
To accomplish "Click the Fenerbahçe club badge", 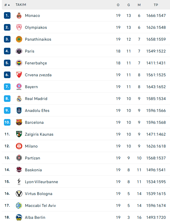I will click(x=19, y=63).
